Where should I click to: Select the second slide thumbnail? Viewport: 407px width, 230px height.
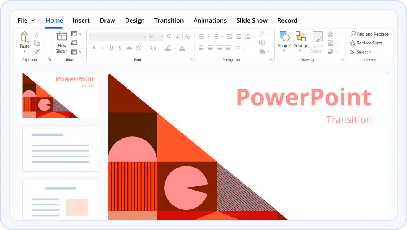click(x=60, y=148)
